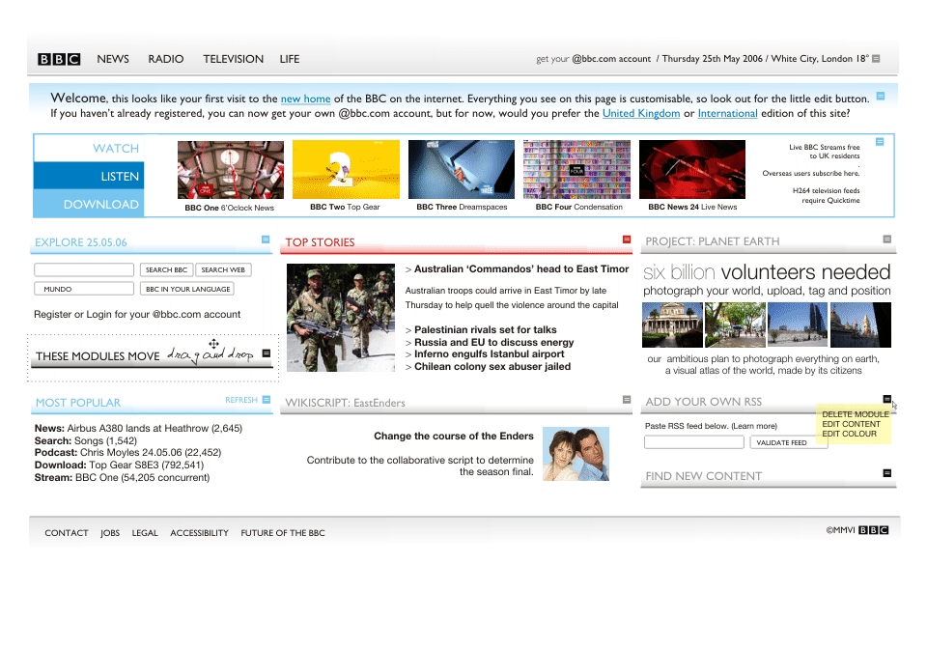
Task: Open the Project: Planet Earth edit icon
Action: [886, 239]
